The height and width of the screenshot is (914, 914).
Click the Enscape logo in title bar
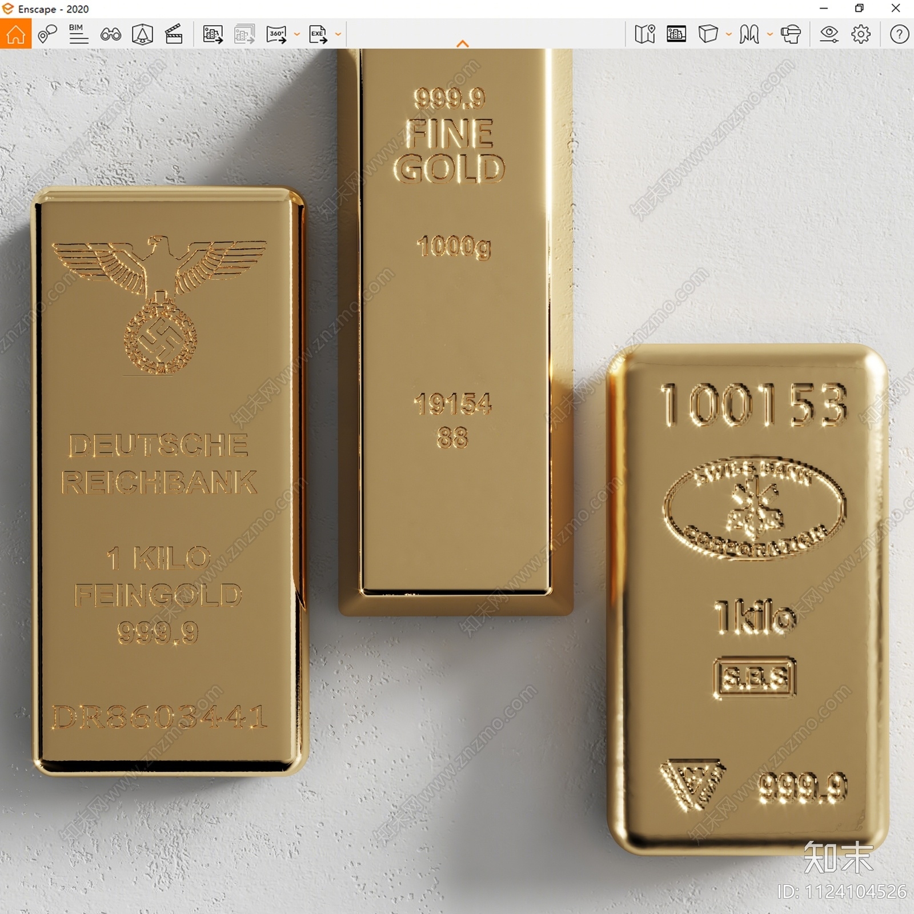tap(7, 9)
